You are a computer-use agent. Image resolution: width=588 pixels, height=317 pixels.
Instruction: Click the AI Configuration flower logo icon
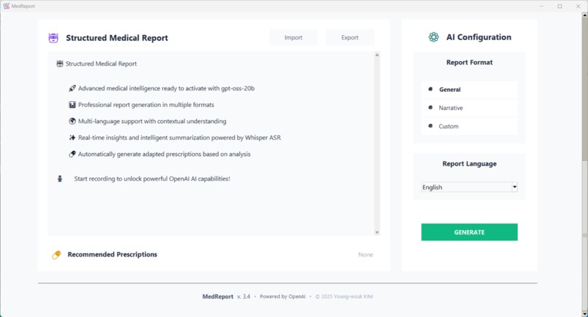click(433, 37)
